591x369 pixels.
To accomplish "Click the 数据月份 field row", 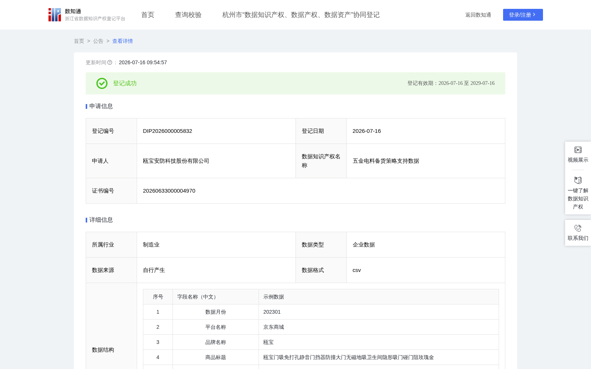I will click(321, 312).
